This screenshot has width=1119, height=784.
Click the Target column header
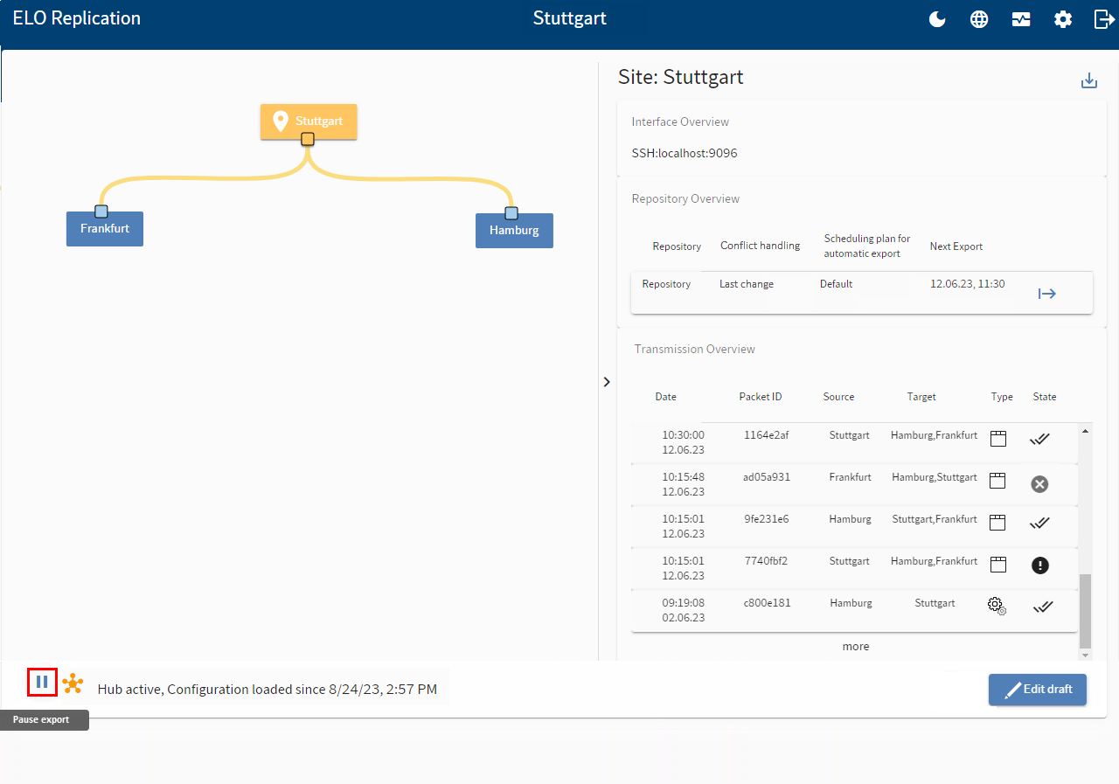pyautogui.click(x=921, y=397)
